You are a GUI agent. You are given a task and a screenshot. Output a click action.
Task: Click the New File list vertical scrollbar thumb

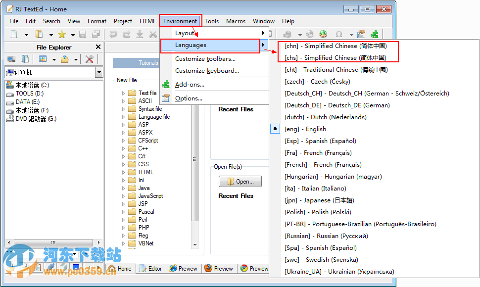click(x=194, y=159)
